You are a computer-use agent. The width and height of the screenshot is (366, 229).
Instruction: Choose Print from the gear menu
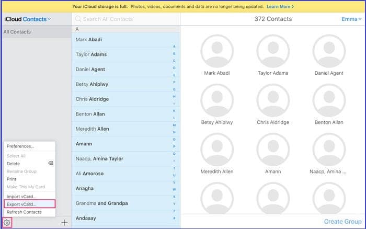[x=30, y=179]
